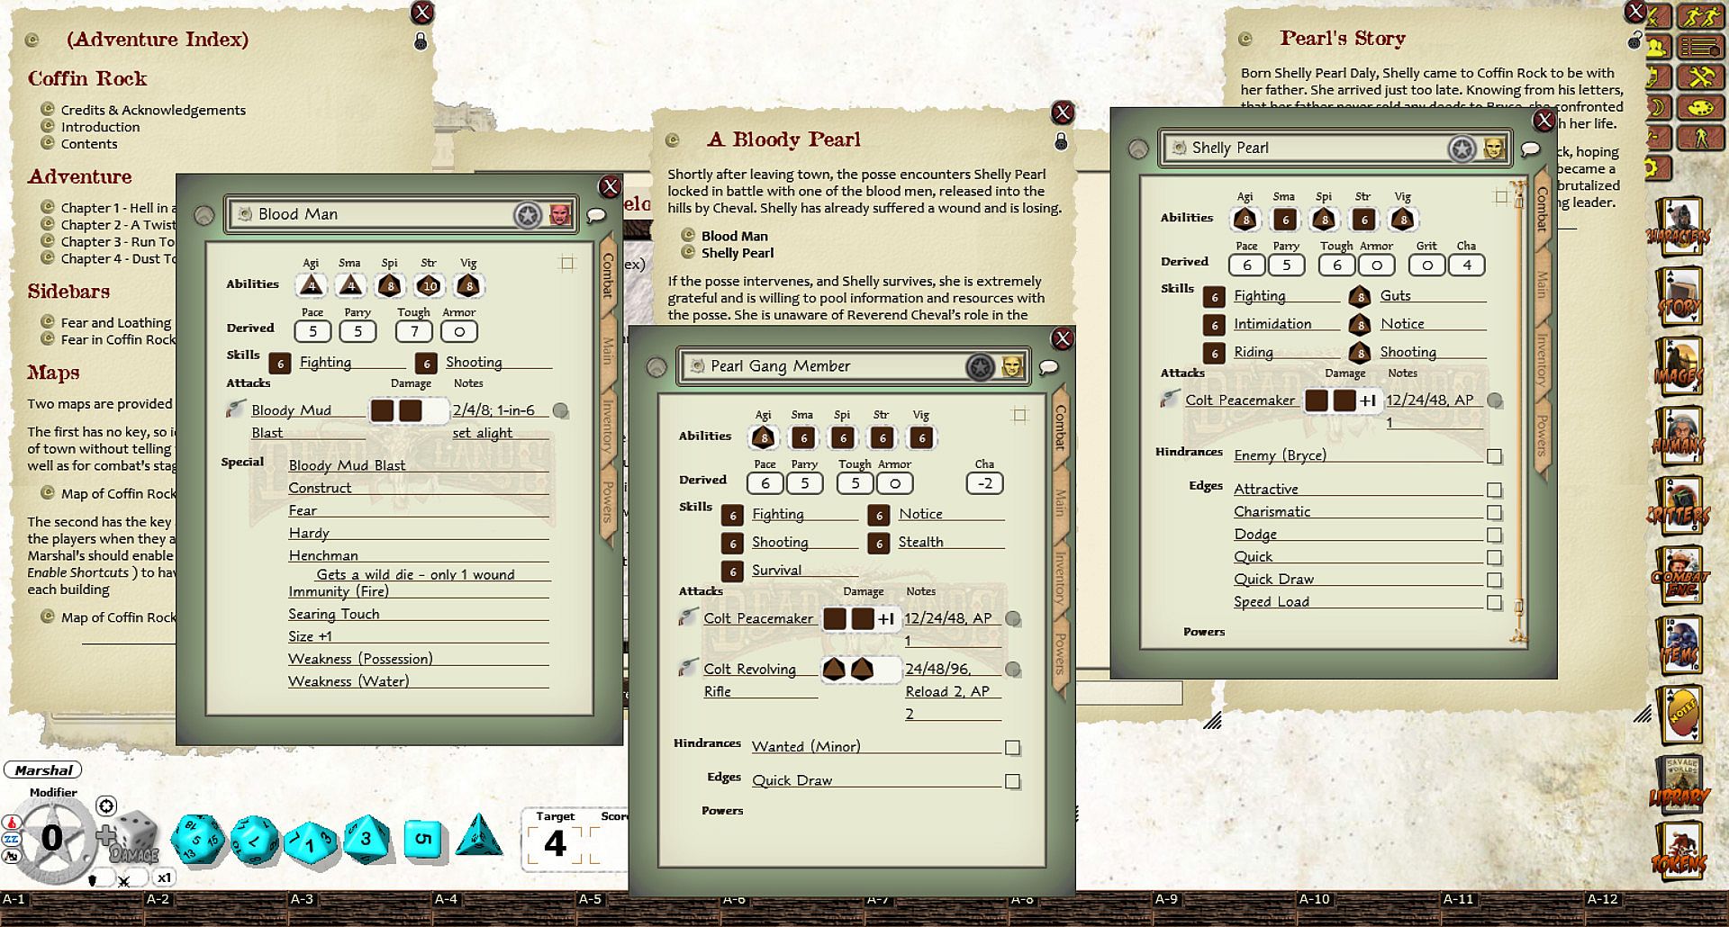Image resolution: width=1729 pixels, height=927 pixels.
Task: Pick the d20 die
Action: [x=197, y=839]
